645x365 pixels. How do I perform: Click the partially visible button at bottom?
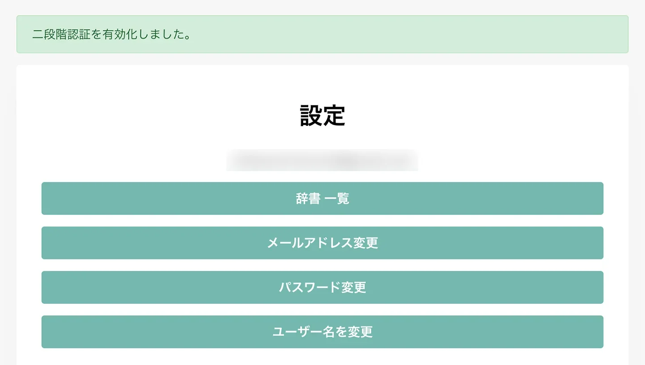(322, 362)
